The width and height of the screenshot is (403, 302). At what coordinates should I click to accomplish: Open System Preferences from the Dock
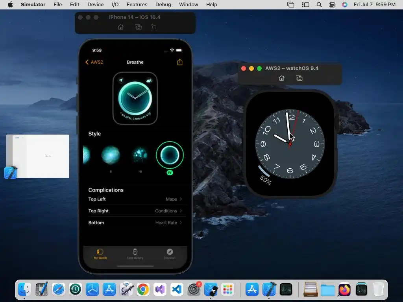click(194, 290)
